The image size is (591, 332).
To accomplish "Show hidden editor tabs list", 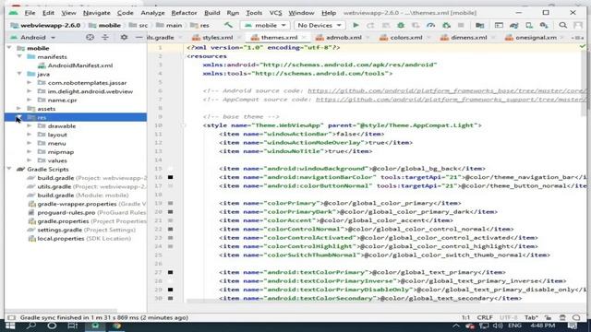I will (x=577, y=37).
